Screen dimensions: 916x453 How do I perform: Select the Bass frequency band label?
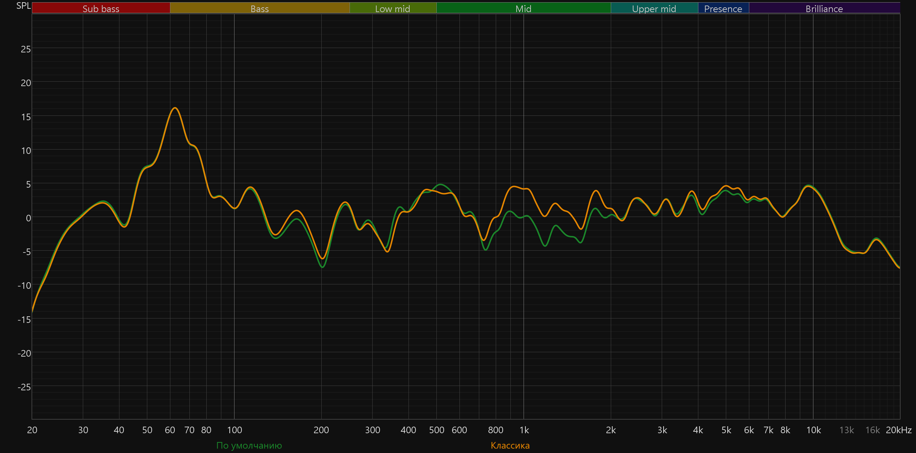pyautogui.click(x=259, y=8)
